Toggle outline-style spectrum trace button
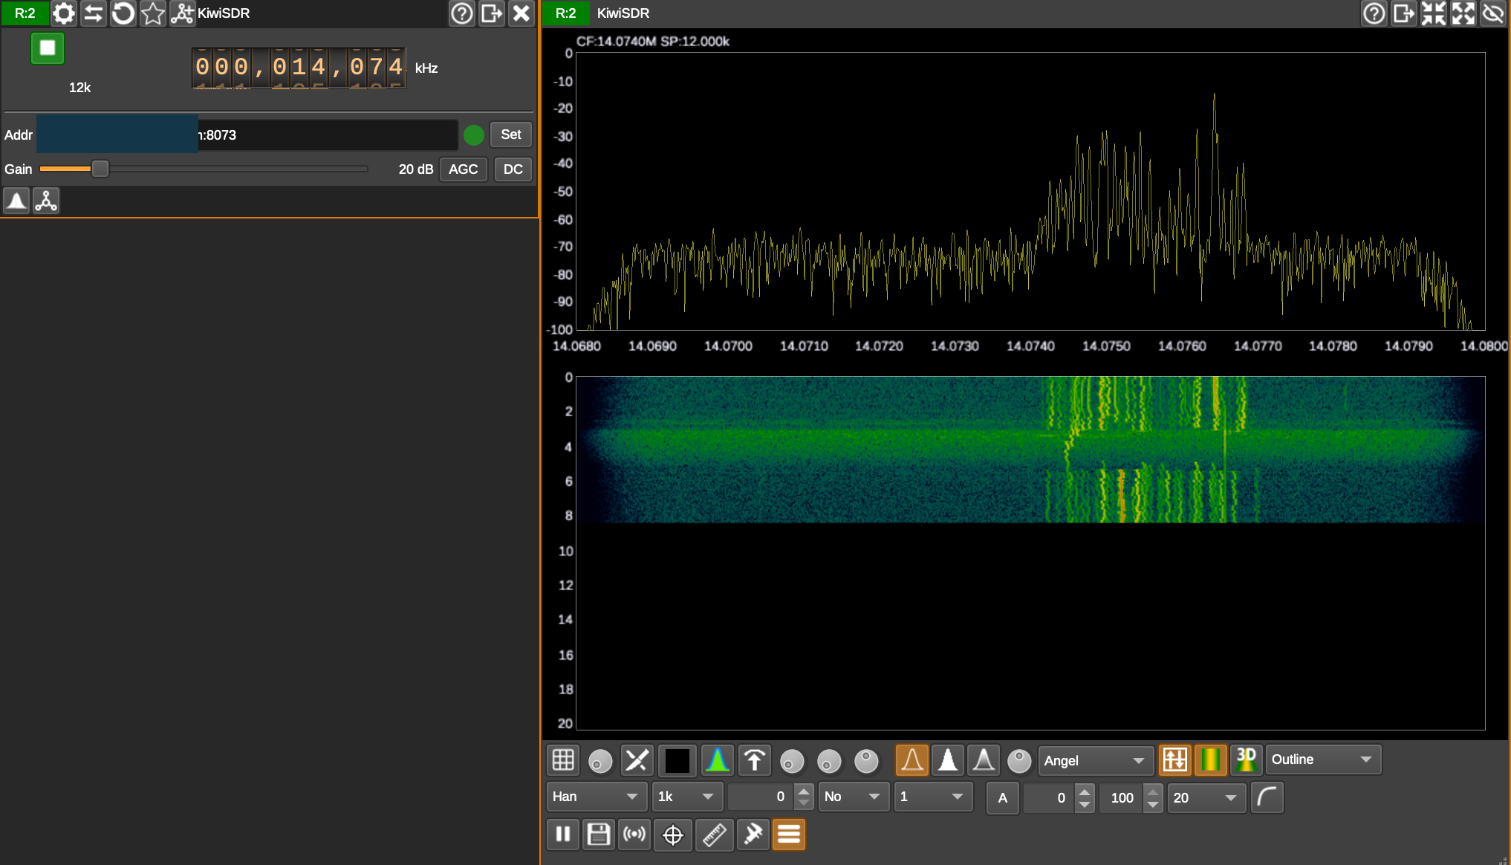Screen dimensions: 1511x865 click(912, 759)
